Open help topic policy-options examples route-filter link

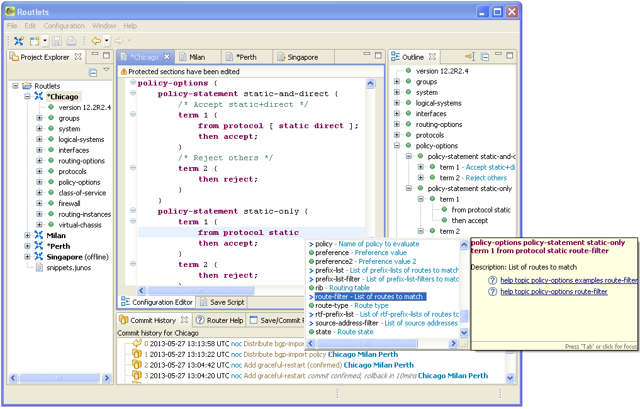(x=568, y=280)
